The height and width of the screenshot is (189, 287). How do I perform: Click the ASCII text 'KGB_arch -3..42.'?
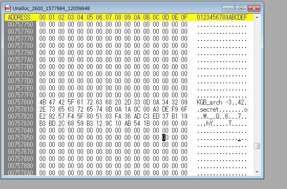coord(222,102)
